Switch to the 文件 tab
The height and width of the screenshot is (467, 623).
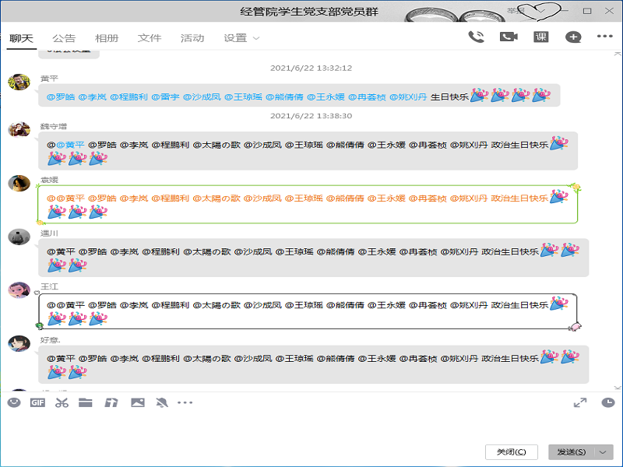150,38
